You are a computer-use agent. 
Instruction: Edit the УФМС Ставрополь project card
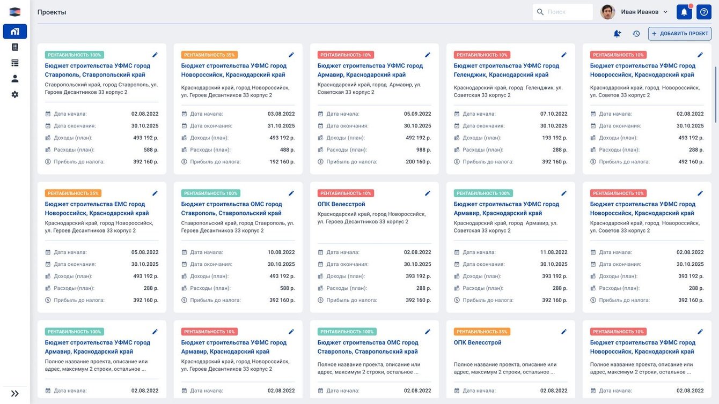(155, 55)
